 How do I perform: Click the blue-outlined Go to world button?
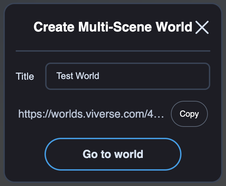[x=113, y=154]
